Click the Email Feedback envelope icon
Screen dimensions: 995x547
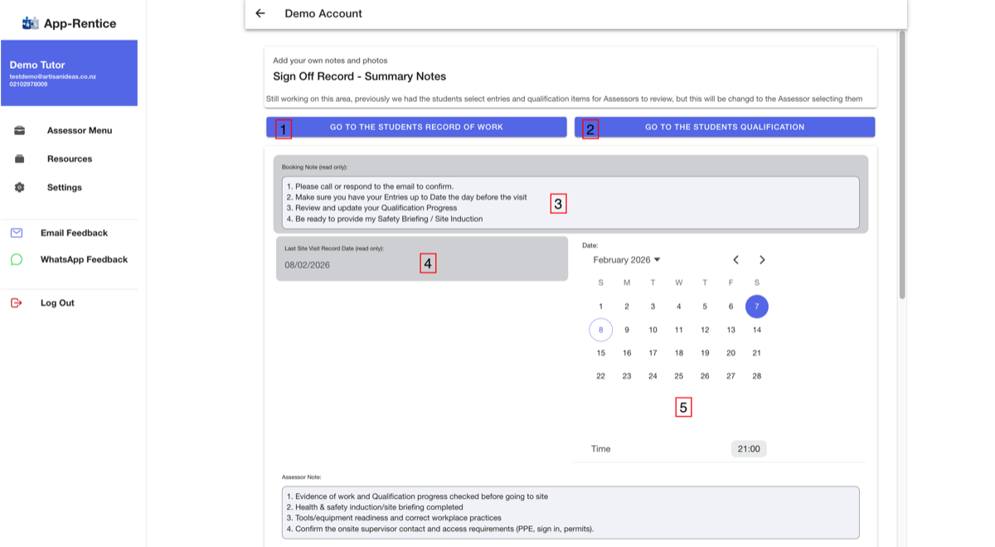coord(17,233)
